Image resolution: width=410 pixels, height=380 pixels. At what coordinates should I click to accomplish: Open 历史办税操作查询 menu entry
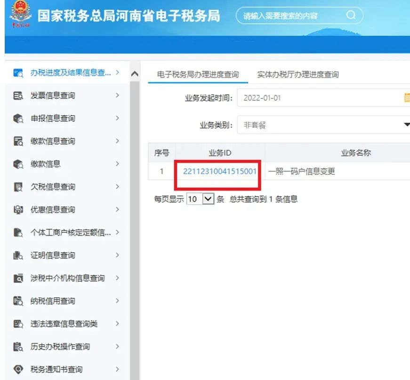tap(67, 347)
